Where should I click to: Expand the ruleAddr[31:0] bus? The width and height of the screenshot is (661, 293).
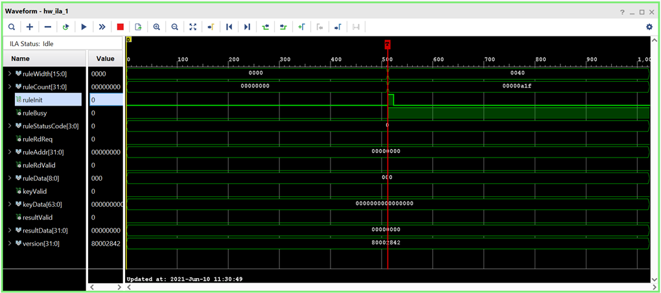coord(10,152)
